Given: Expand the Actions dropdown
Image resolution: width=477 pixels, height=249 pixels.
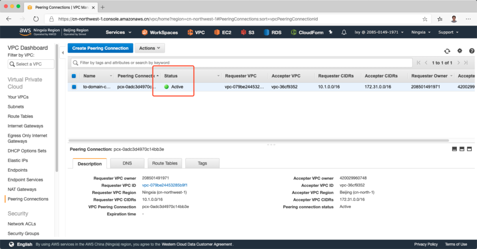Looking at the screenshot, I should pyautogui.click(x=150, y=48).
